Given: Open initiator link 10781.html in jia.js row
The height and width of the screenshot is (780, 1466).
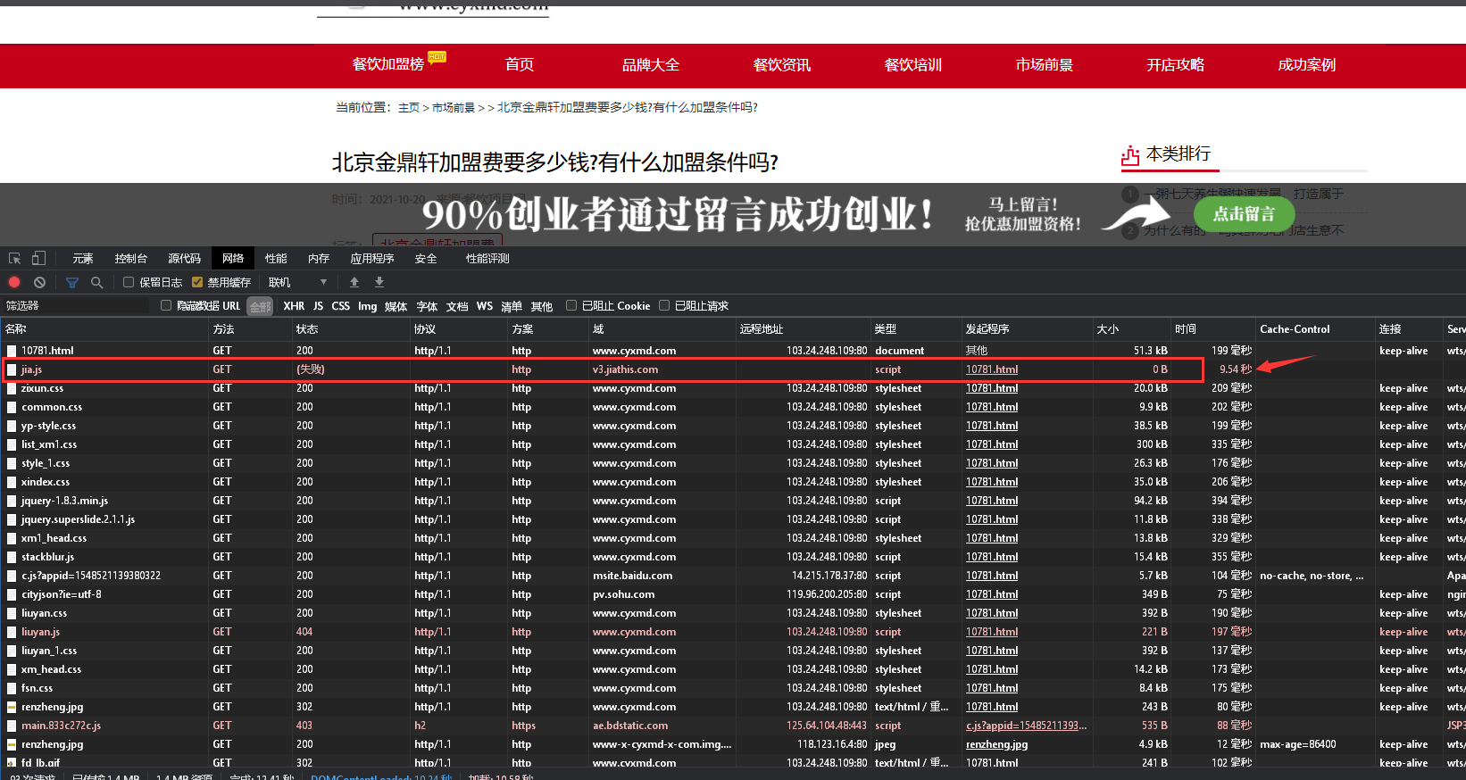Looking at the screenshot, I should click(992, 369).
